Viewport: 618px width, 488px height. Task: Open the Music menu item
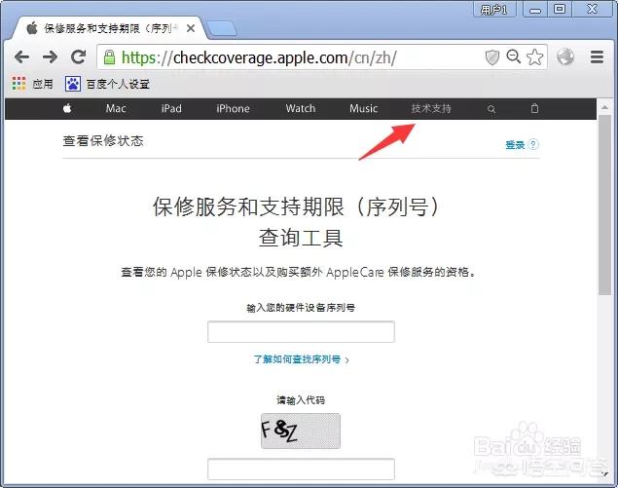(363, 108)
